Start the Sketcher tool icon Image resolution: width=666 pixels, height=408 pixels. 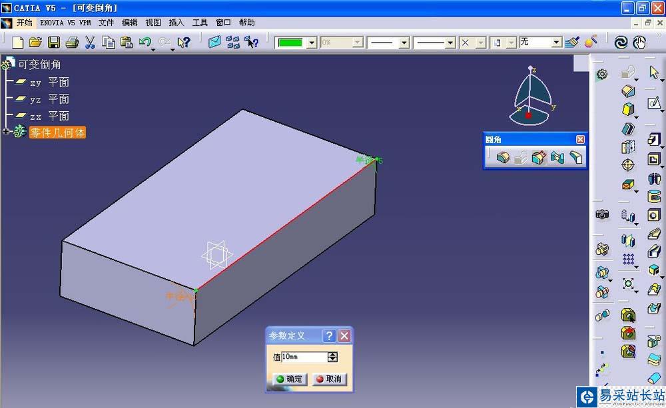coord(654,102)
